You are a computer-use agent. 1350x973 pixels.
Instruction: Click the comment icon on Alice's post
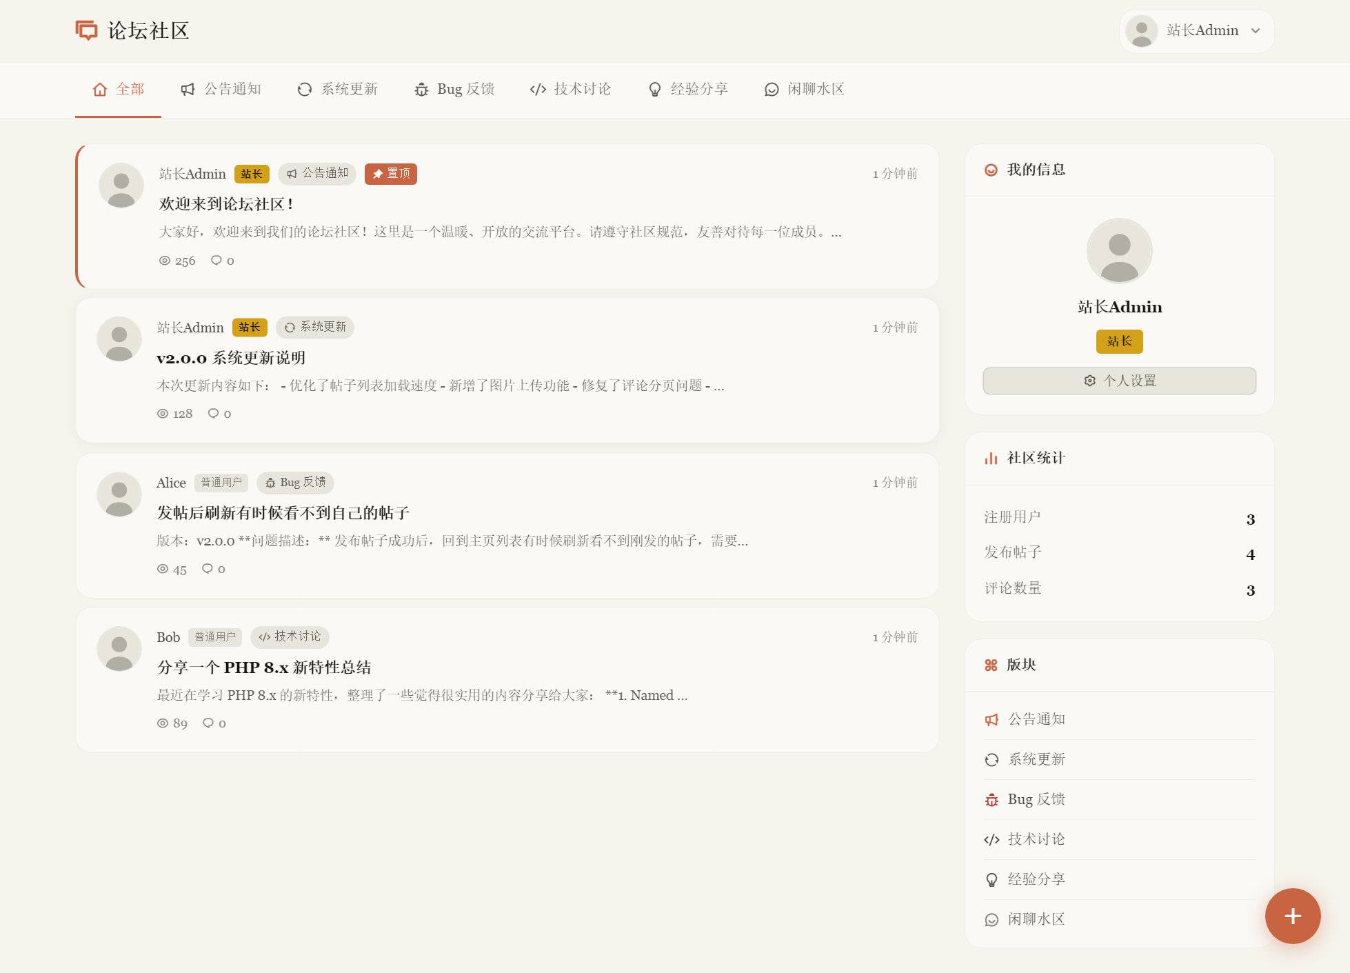[208, 569]
